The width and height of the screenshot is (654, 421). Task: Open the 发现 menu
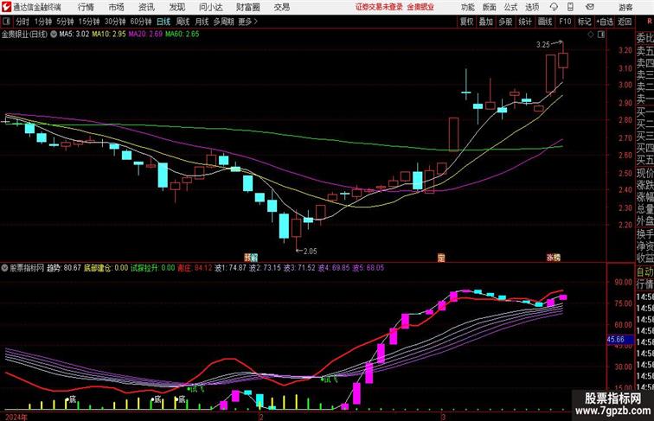(x=176, y=7)
